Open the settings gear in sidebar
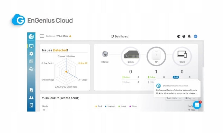Screen dimensions: 224x133 pos(31,54)
